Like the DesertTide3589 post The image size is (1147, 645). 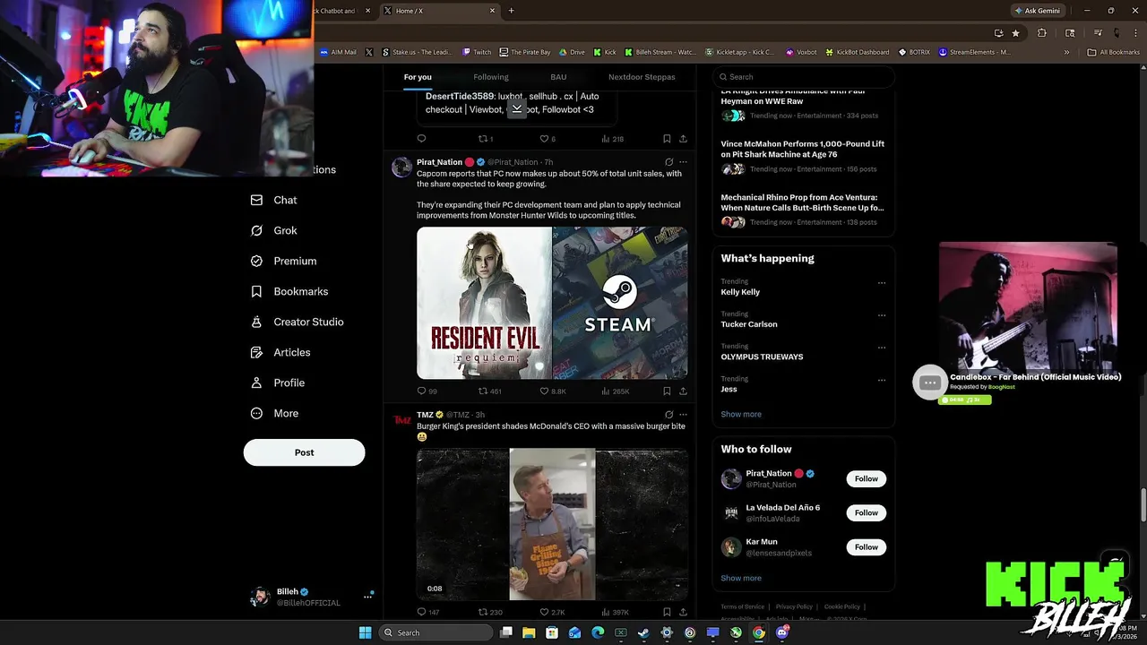(548, 139)
